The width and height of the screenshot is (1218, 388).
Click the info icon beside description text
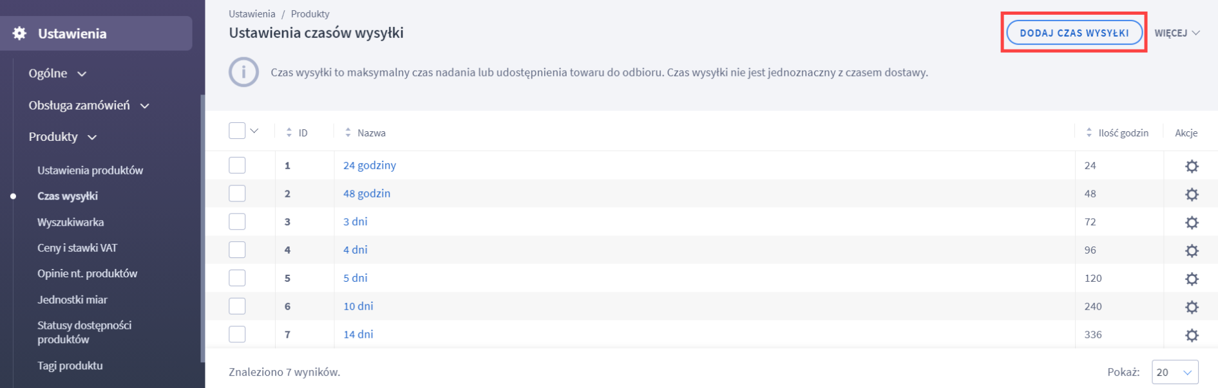243,73
